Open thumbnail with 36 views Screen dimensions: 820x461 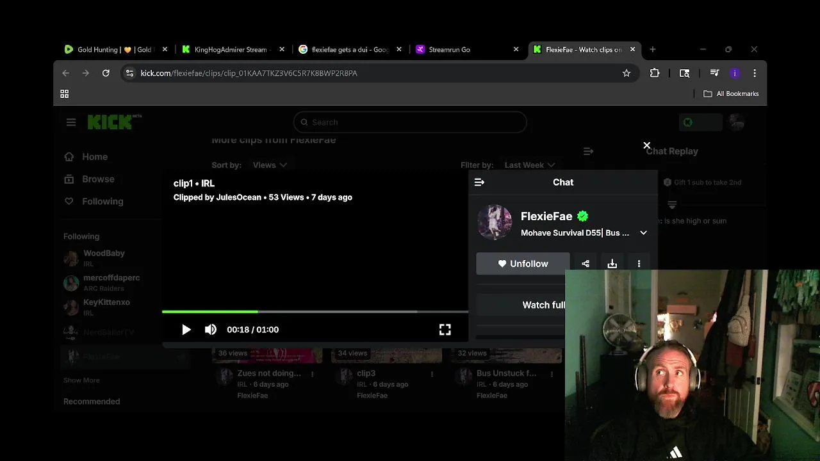click(x=267, y=355)
